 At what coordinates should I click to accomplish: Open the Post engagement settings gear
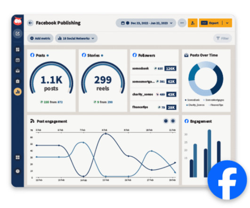pos(173,121)
